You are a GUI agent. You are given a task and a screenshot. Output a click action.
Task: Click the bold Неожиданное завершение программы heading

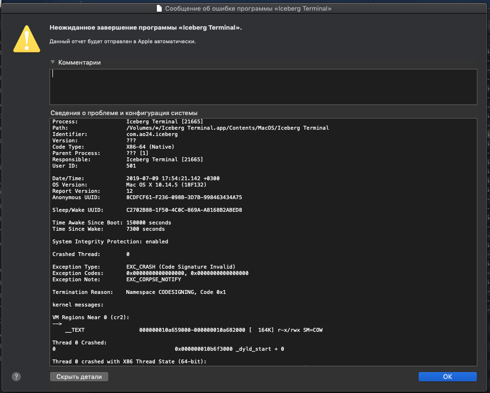146,28
